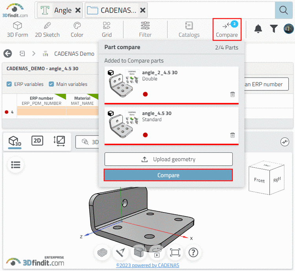Select the Right face of view cube
Screen dimensions: 295x271
click(277, 180)
